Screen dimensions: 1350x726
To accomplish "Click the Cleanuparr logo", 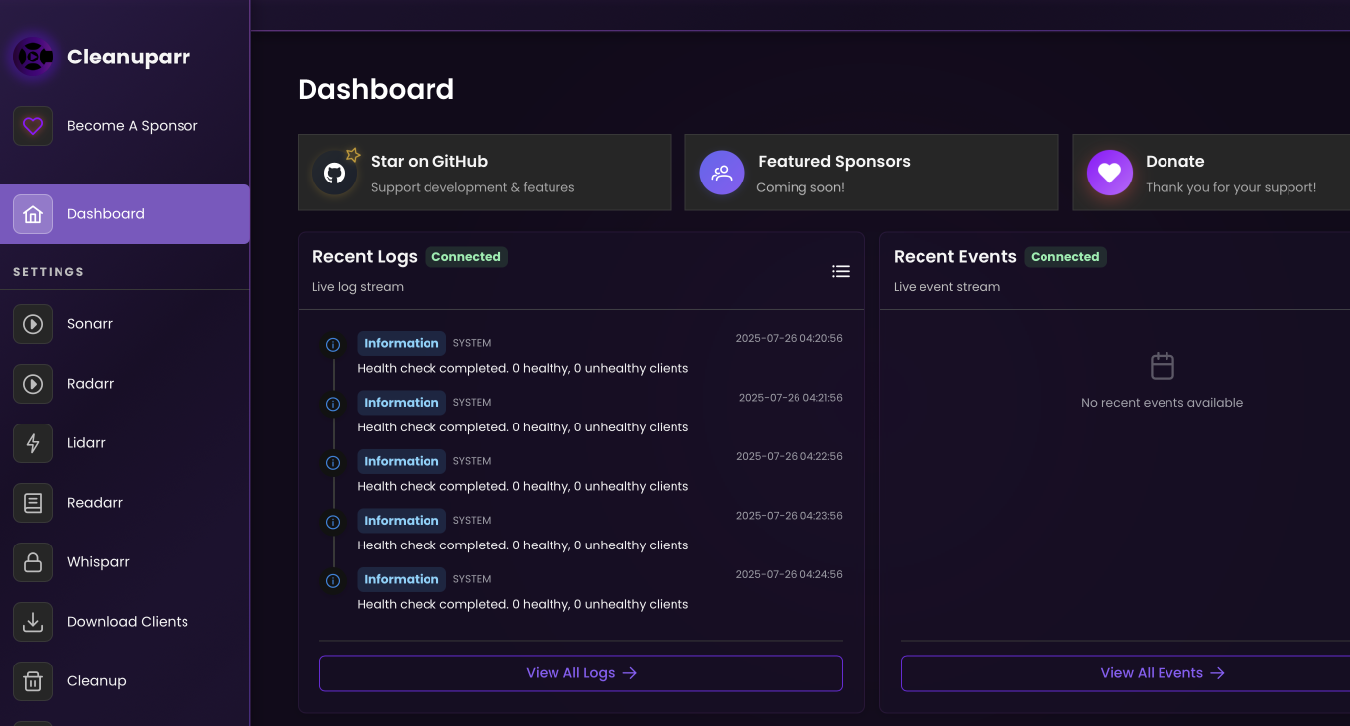I will coord(32,57).
